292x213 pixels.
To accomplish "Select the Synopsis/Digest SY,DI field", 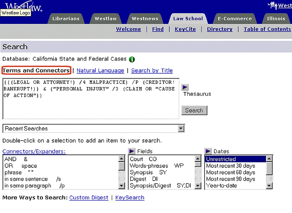I will [x=162, y=186].
